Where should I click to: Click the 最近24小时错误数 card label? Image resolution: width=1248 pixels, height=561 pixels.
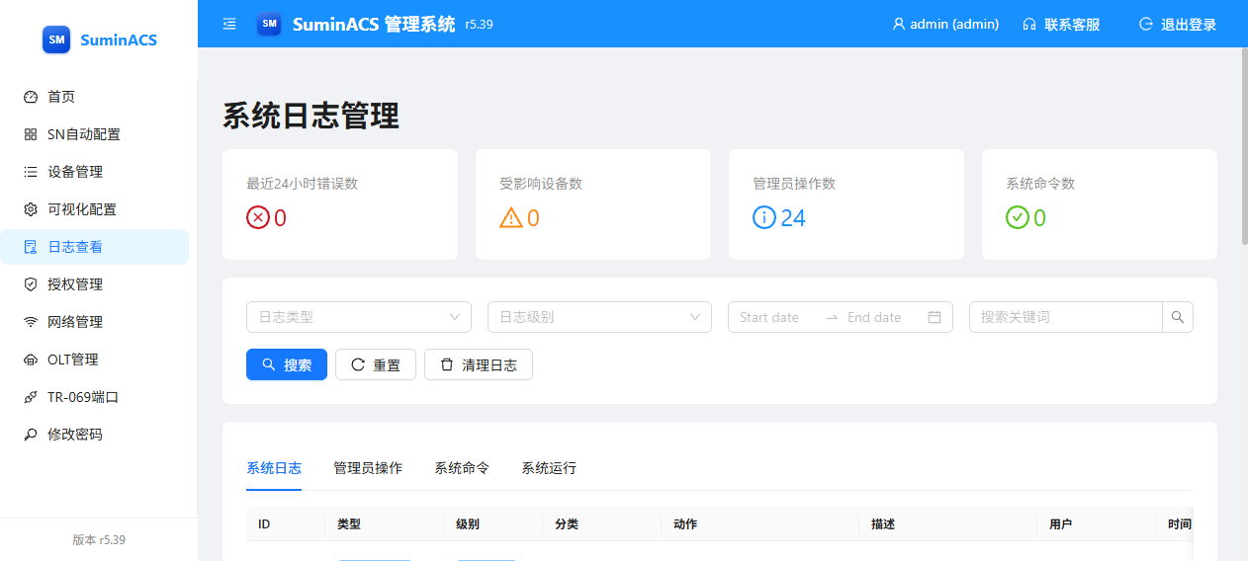302,184
